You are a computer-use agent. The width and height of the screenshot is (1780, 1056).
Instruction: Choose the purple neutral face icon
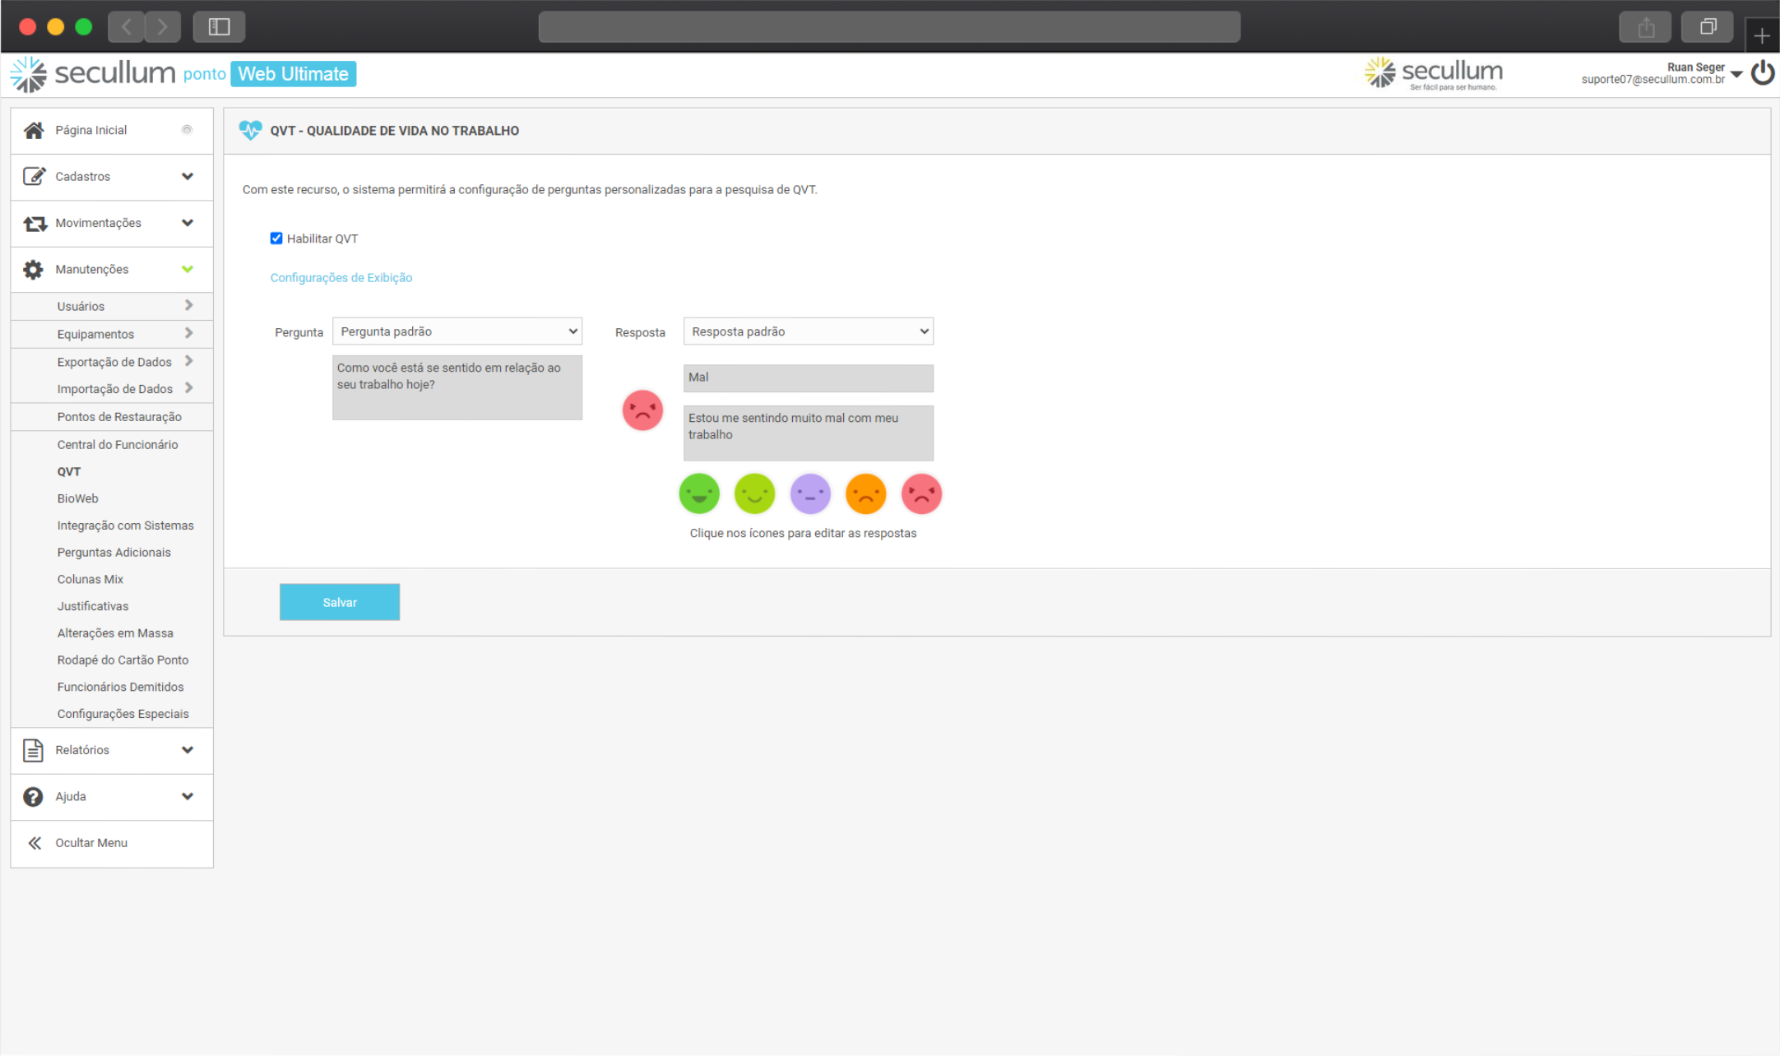(810, 493)
